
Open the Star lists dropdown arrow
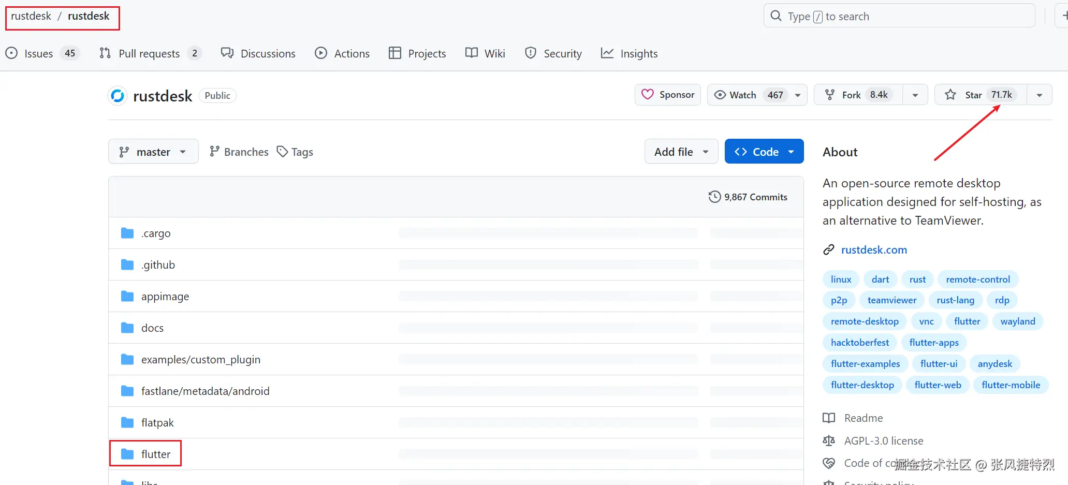click(1040, 95)
